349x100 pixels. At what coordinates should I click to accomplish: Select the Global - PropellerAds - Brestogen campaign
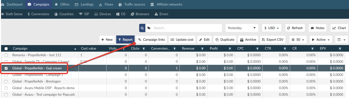coord(36,82)
